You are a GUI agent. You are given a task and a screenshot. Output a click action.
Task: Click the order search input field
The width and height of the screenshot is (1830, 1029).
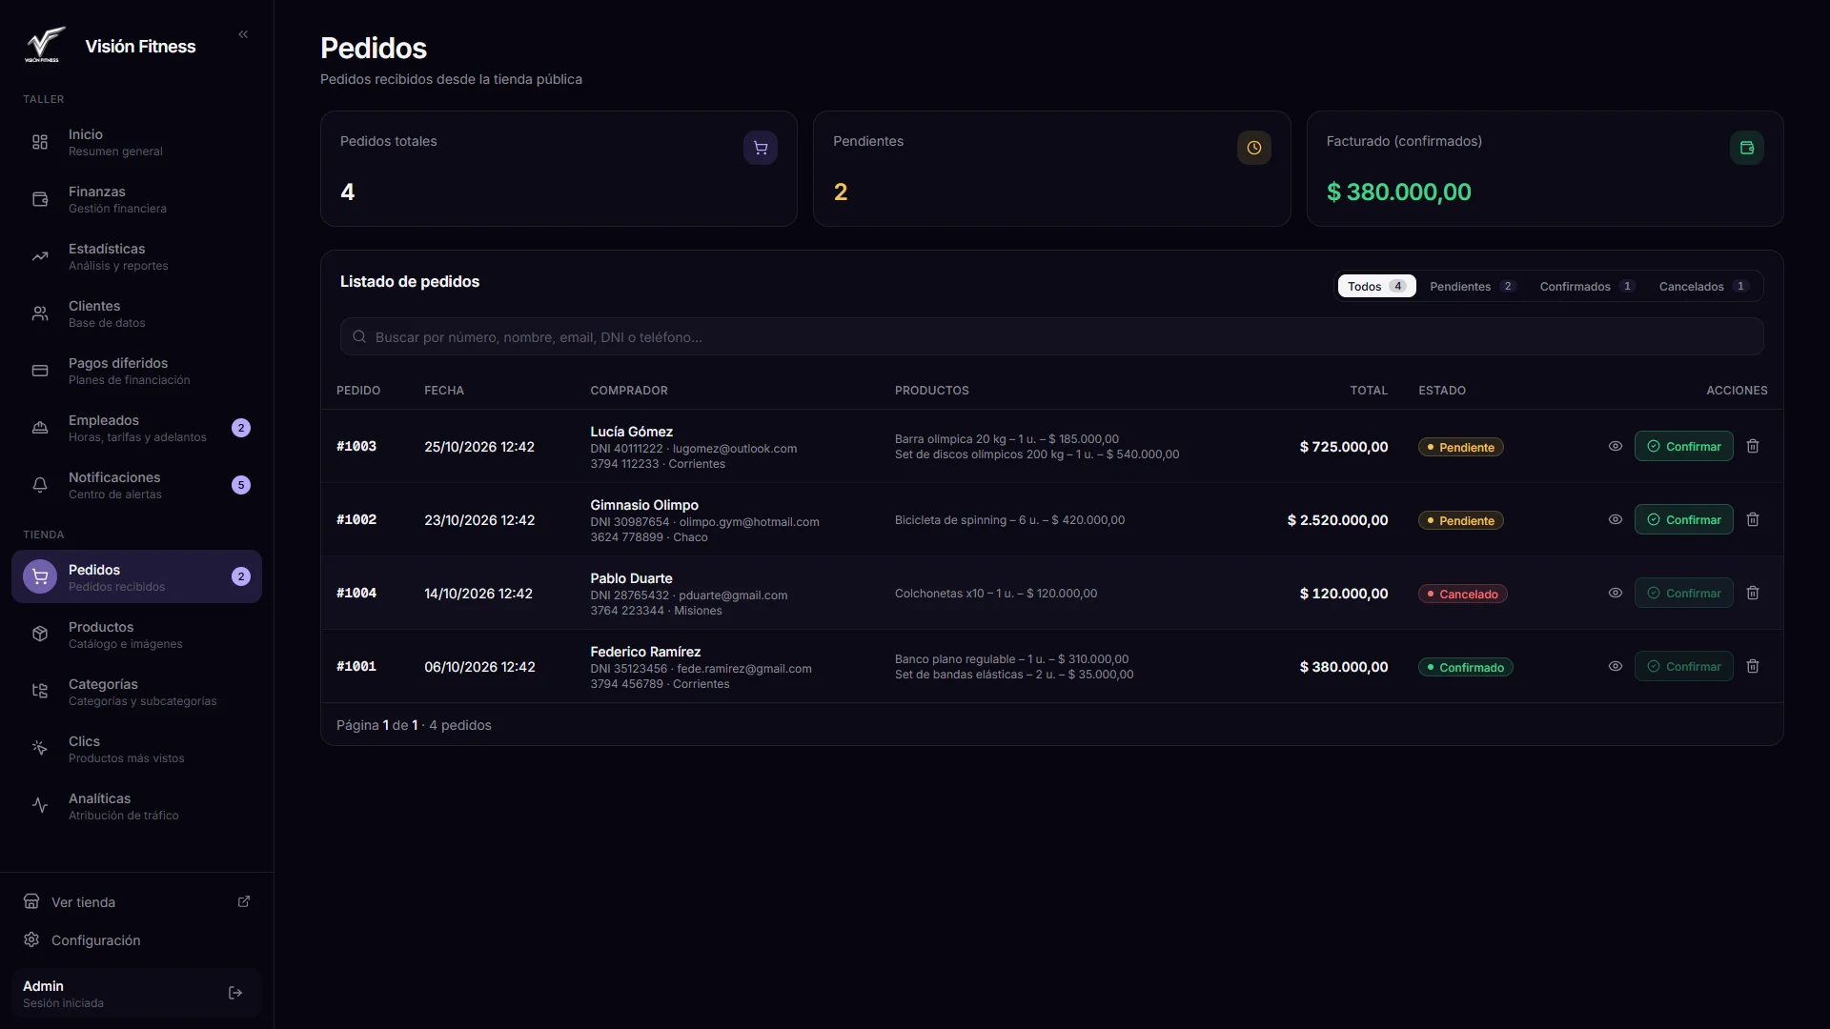click(1051, 336)
